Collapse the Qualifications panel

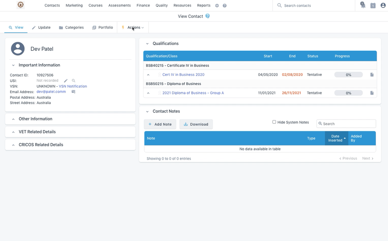click(147, 44)
